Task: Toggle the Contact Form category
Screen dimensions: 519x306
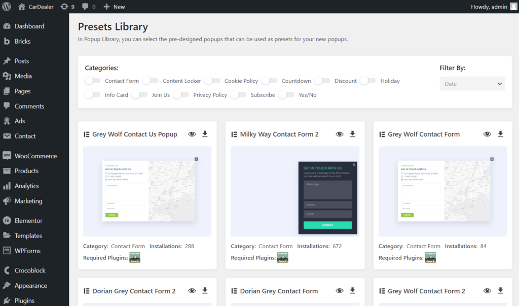Action: coord(92,81)
